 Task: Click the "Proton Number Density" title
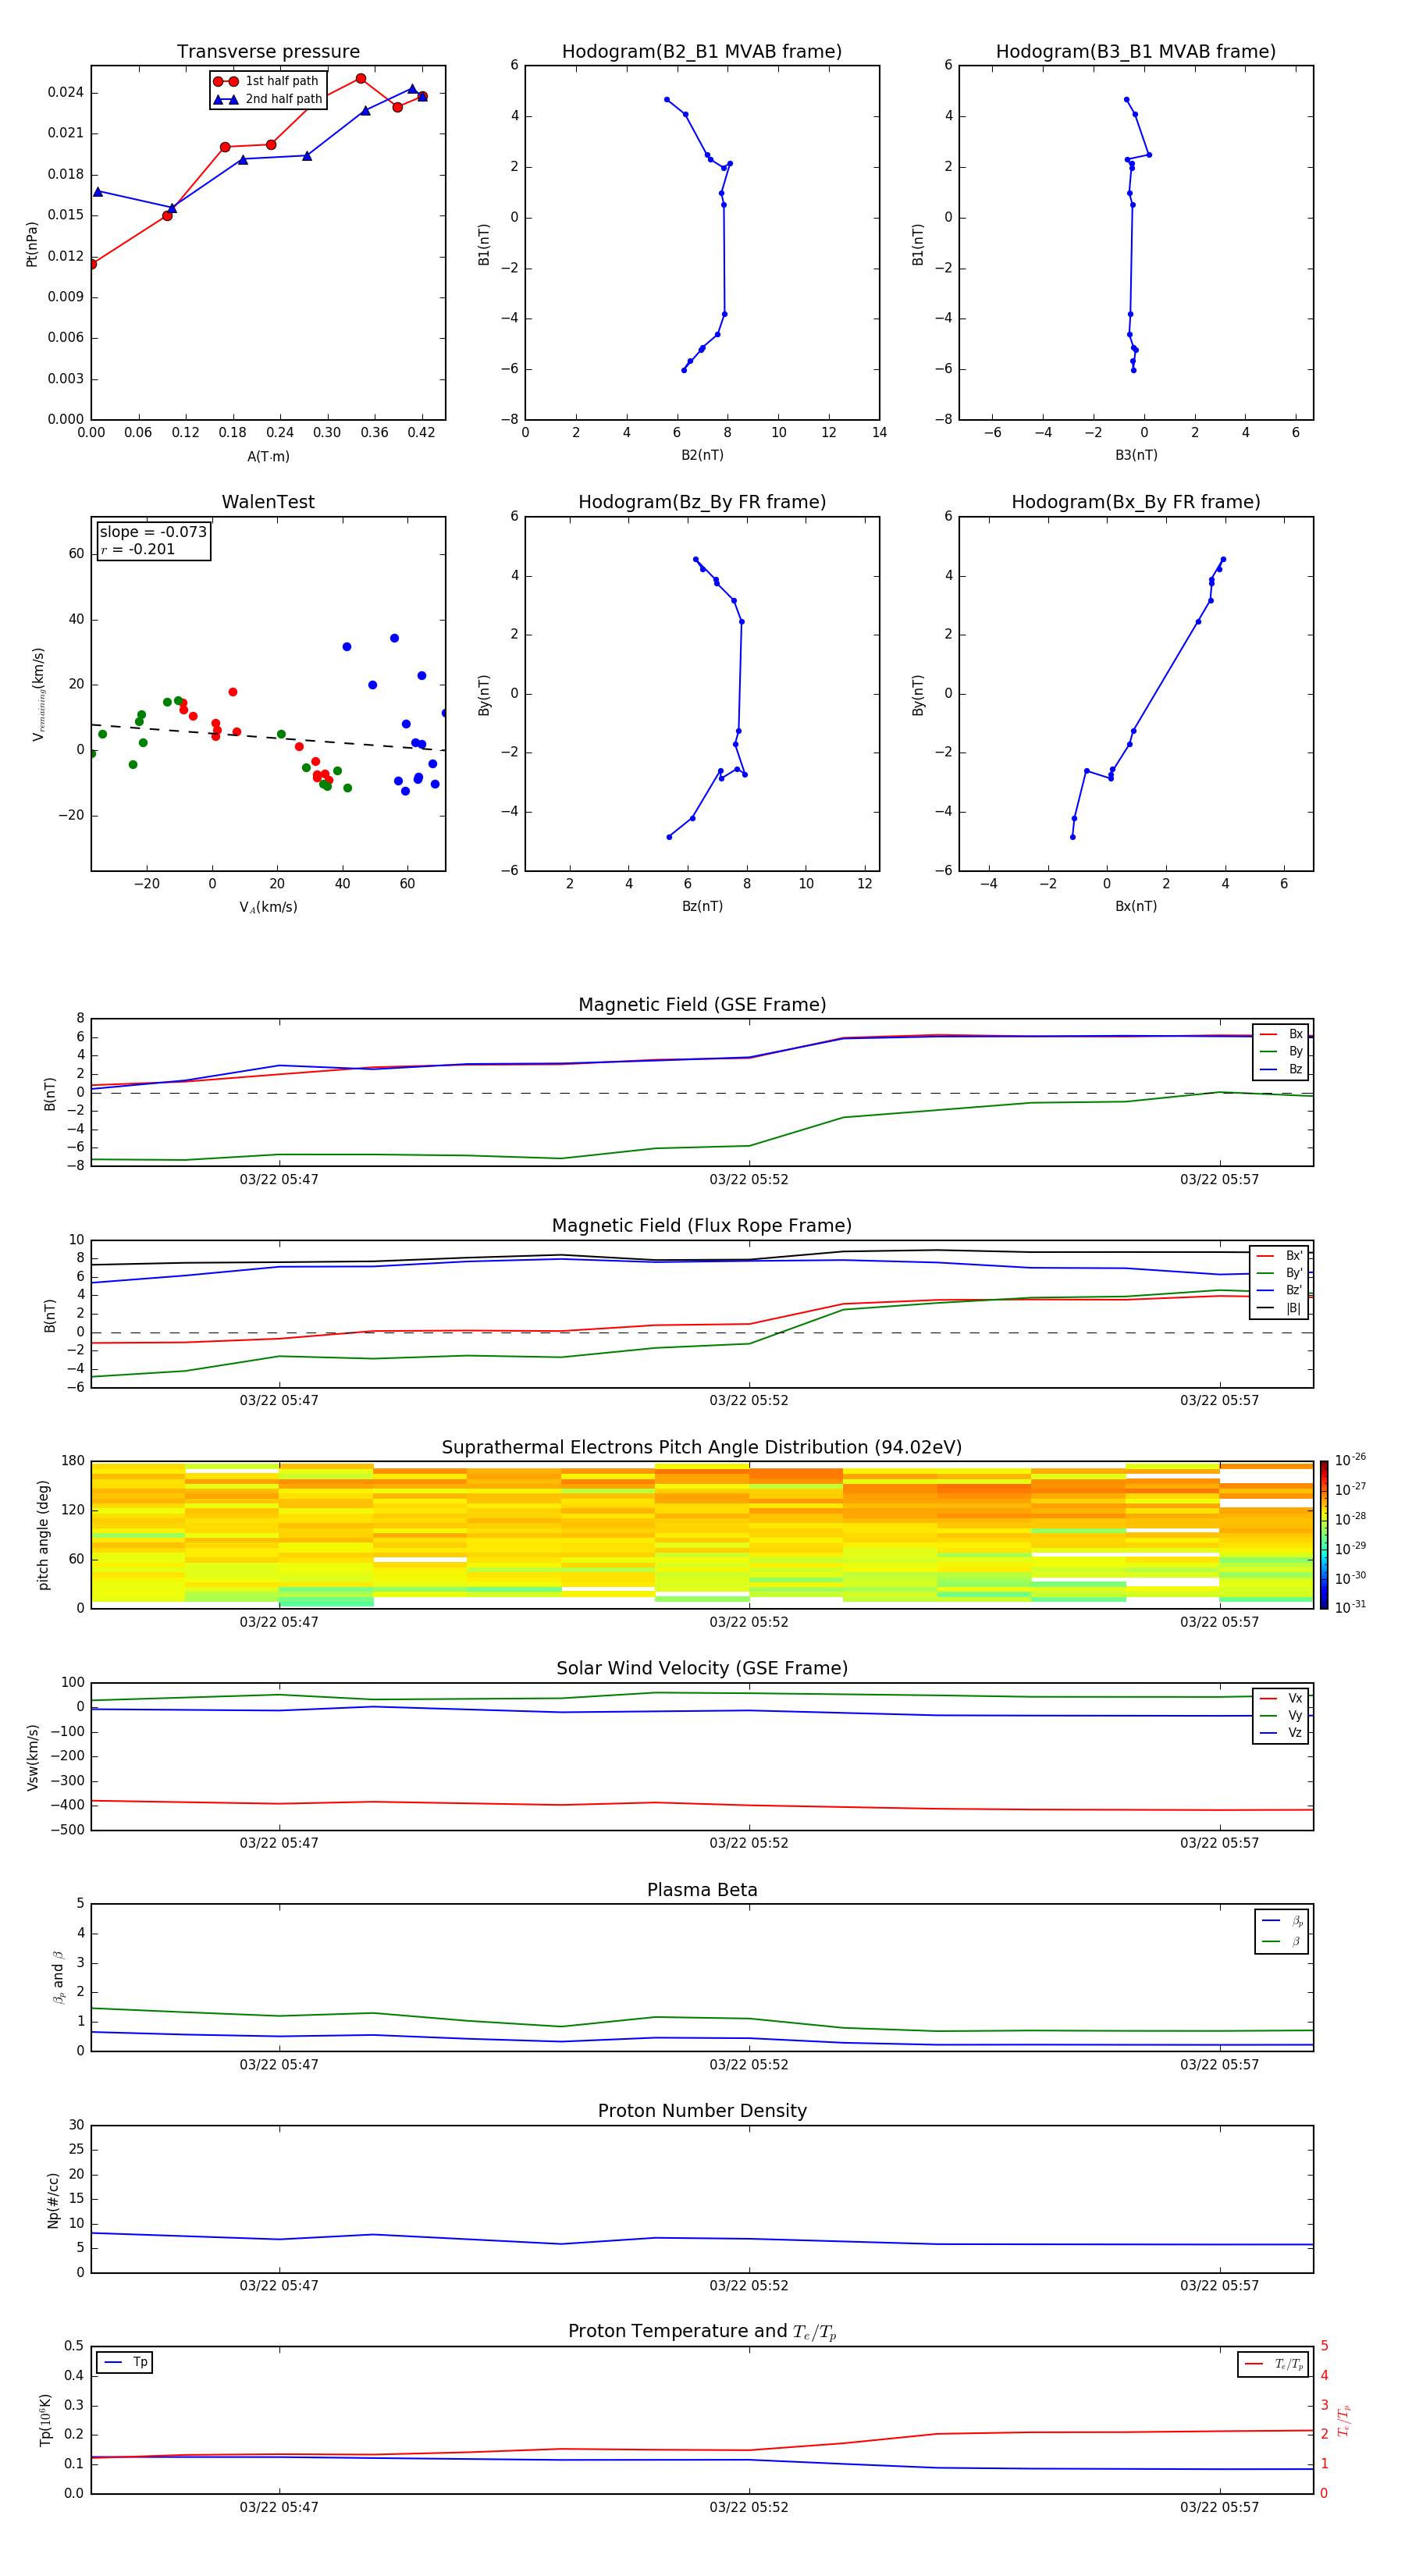(x=702, y=2111)
